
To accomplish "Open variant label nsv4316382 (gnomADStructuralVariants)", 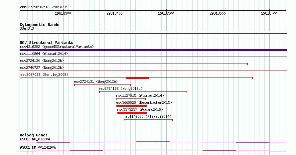I will tap(57, 47).
